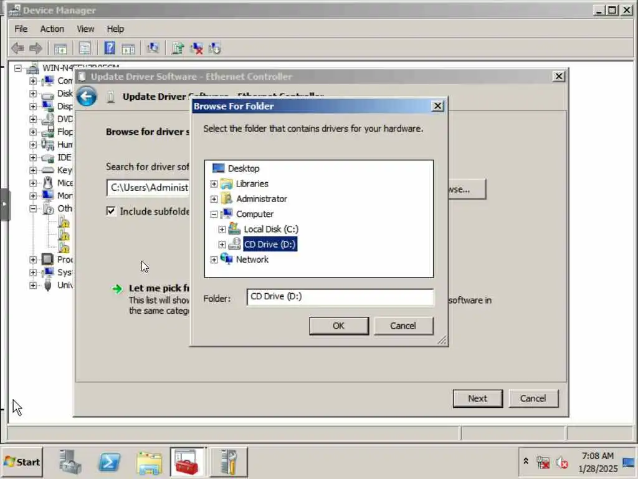Click the round blue back button in Update Driver wizard
638x479 pixels.
[87, 97]
